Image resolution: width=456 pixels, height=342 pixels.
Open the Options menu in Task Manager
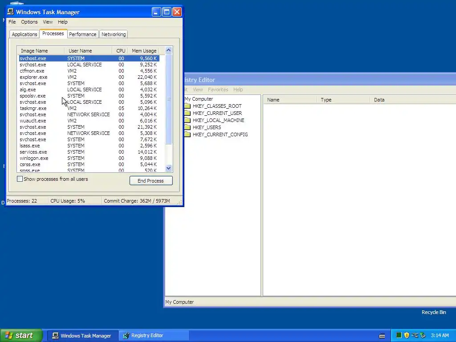[29, 22]
